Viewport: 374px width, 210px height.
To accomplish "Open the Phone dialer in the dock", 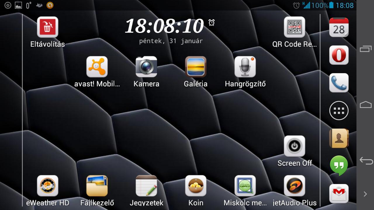I will (x=339, y=83).
